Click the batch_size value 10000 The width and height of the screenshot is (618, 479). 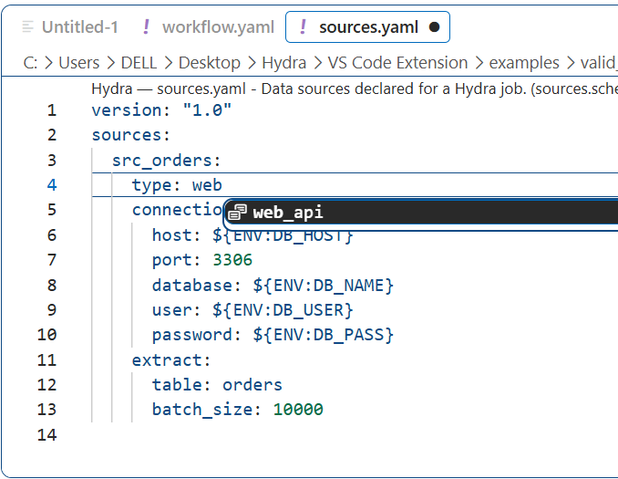point(298,410)
